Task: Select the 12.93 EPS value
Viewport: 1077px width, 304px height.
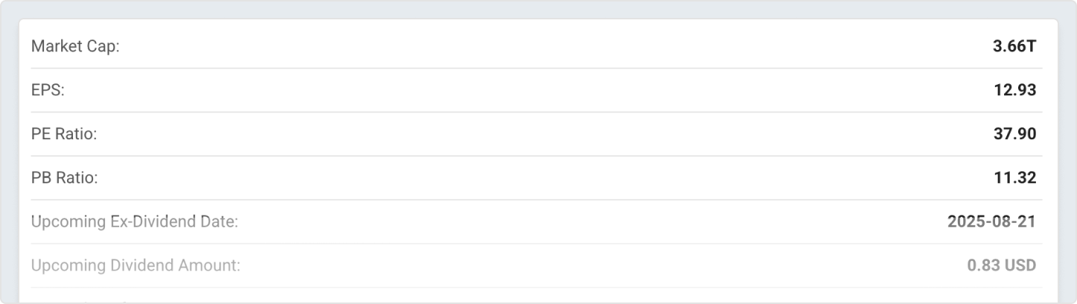Action: 1014,90
